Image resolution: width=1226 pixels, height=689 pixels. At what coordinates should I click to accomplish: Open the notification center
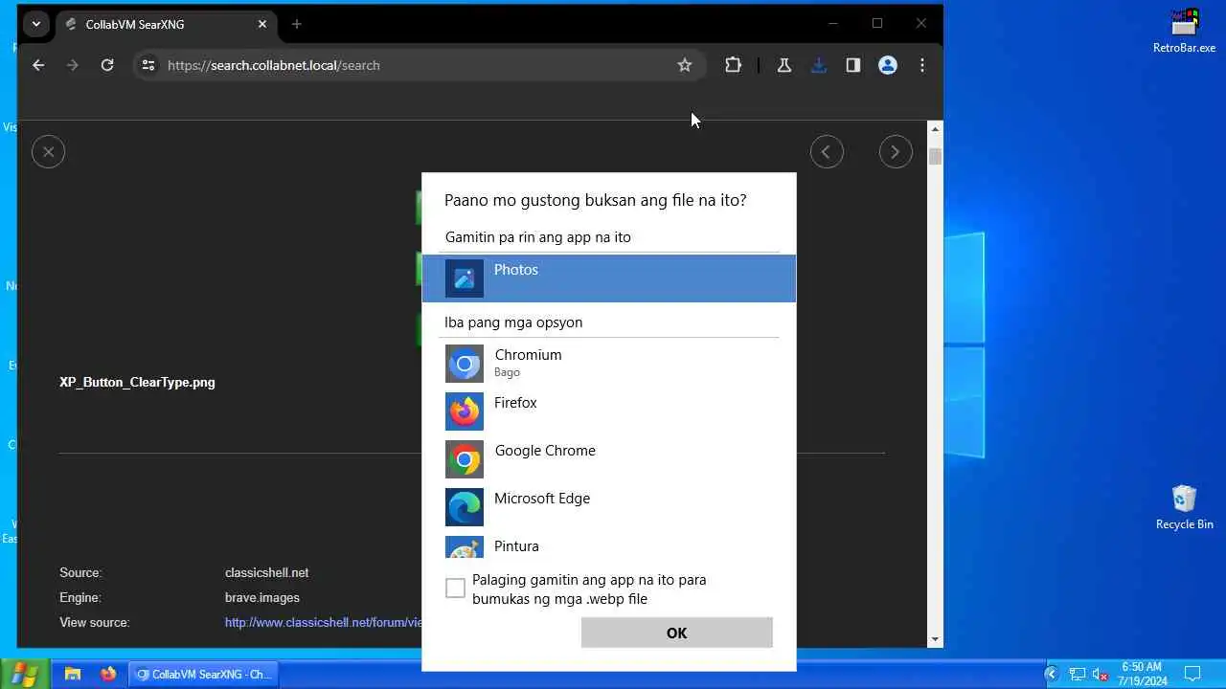(1192, 674)
